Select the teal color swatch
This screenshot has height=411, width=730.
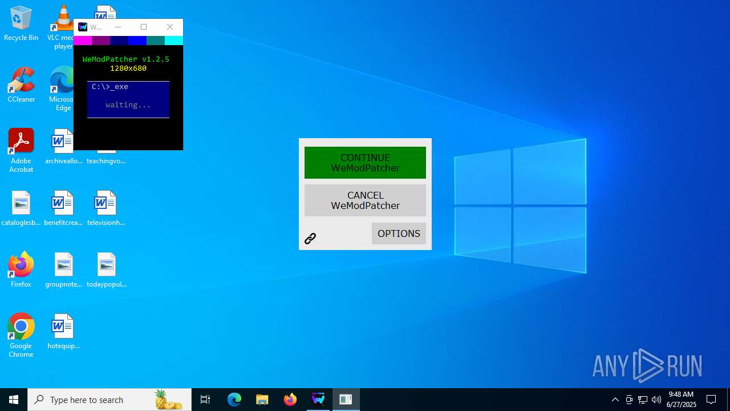156,41
